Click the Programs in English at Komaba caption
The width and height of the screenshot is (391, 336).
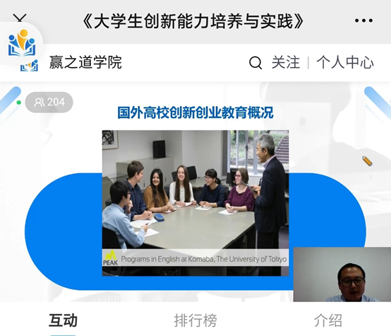[204, 259]
